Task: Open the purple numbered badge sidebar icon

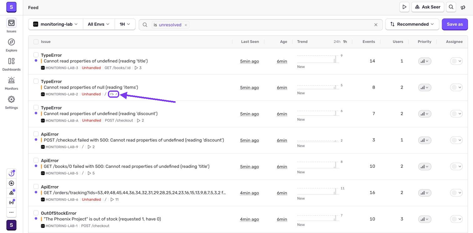Action: (11, 173)
